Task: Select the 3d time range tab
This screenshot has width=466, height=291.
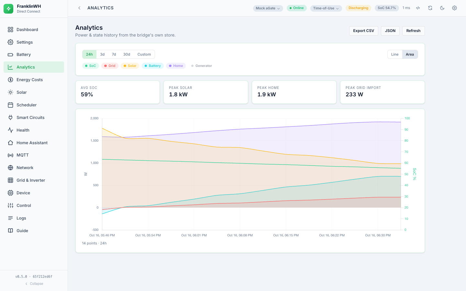Action: (x=102, y=54)
